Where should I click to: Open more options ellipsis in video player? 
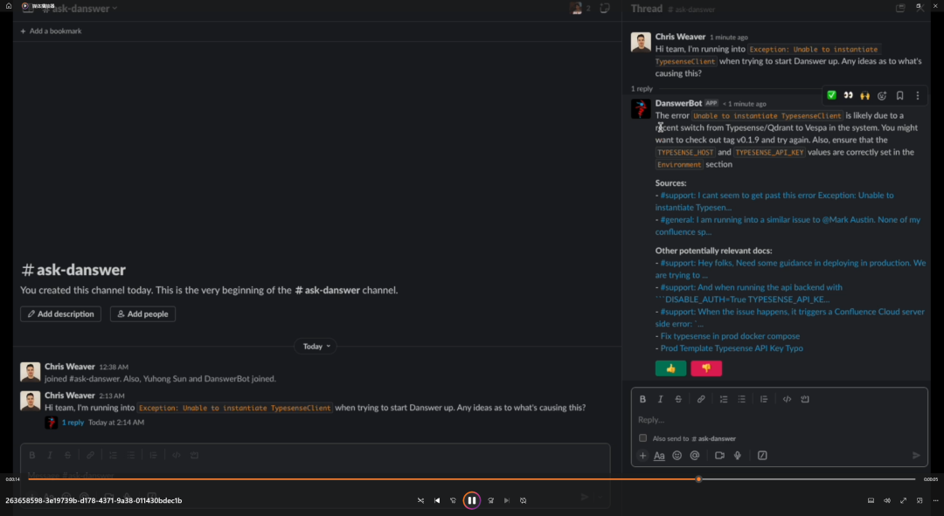(935, 500)
